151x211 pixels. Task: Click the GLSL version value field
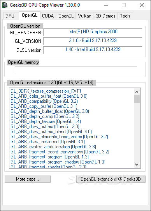pos(93,50)
